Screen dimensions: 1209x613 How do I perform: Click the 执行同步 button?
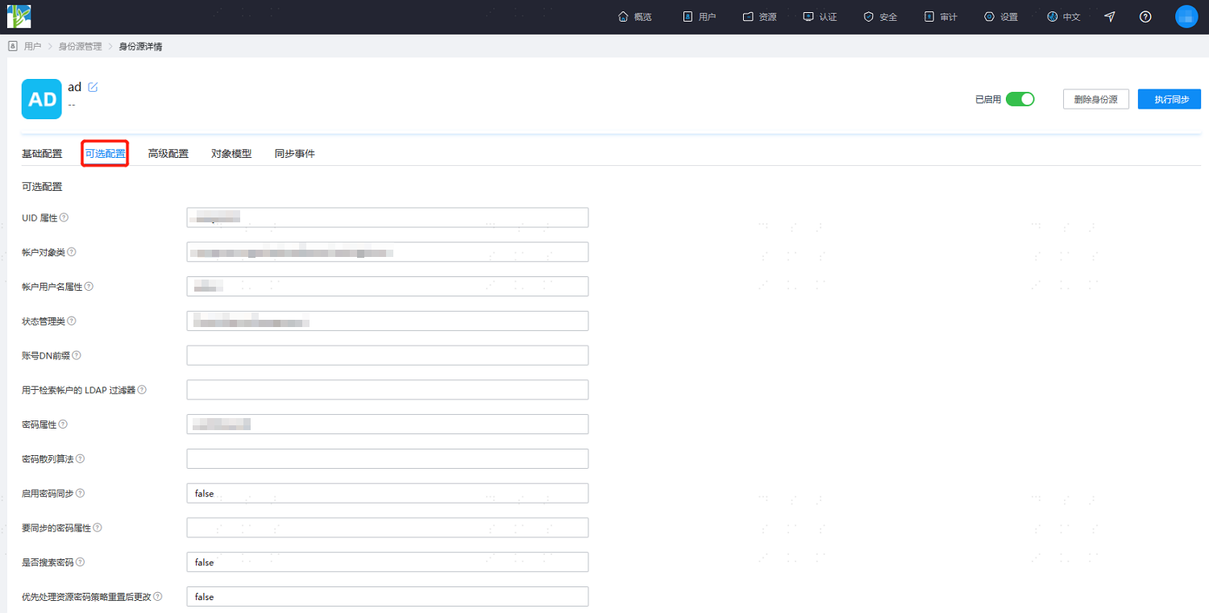coord(1170,99)
